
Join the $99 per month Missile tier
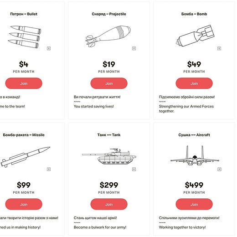(24, 204)
